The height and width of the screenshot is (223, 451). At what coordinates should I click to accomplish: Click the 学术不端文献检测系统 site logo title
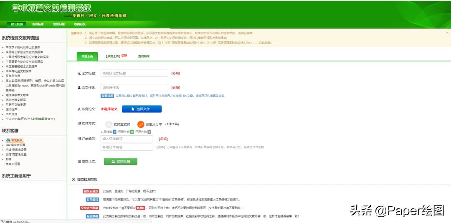[51, 8]
